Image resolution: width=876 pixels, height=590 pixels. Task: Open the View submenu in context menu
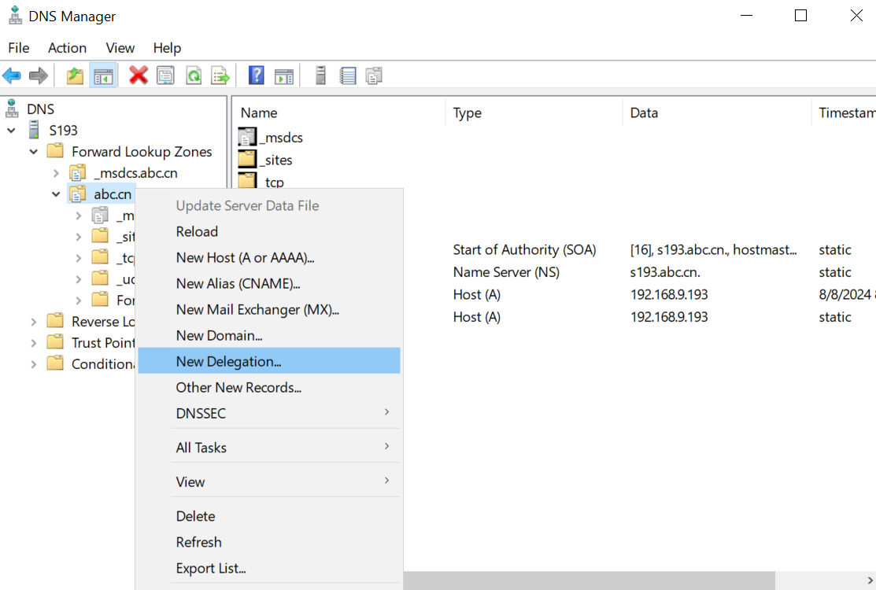point(268,481)
